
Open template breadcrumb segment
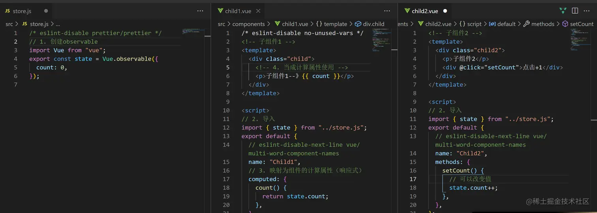[336, 24]
